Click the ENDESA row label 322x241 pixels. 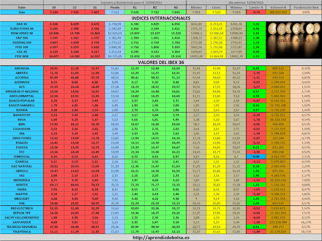pos(22,147)
